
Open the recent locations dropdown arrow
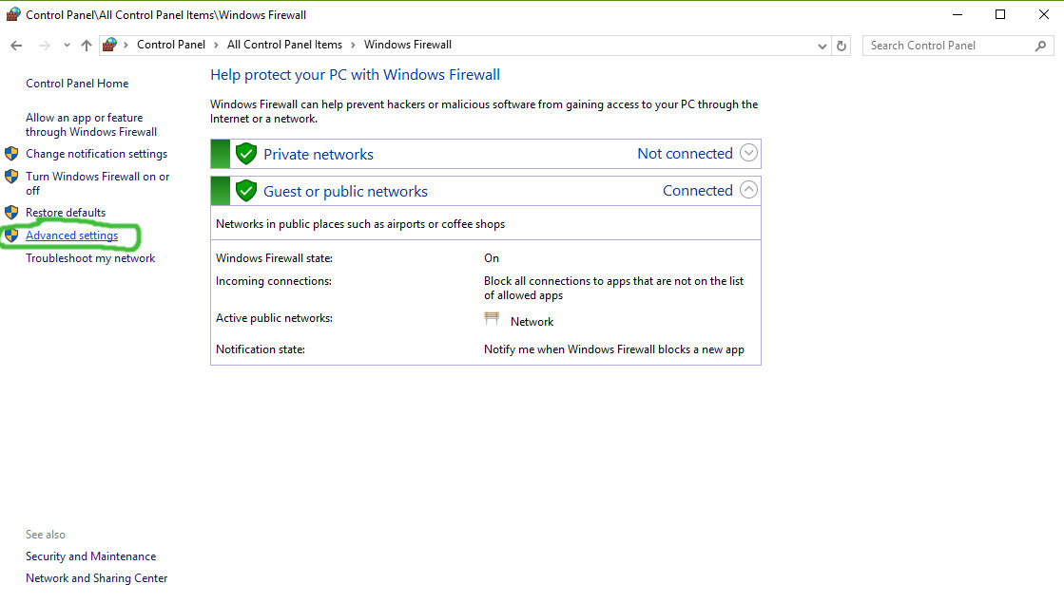click(x=67, y=46)
